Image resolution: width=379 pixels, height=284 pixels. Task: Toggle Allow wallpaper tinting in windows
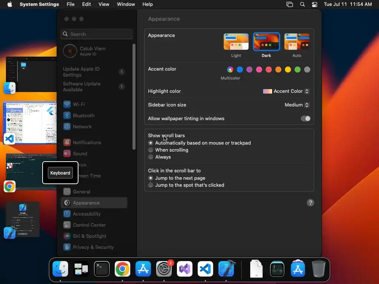coord(305,119)
